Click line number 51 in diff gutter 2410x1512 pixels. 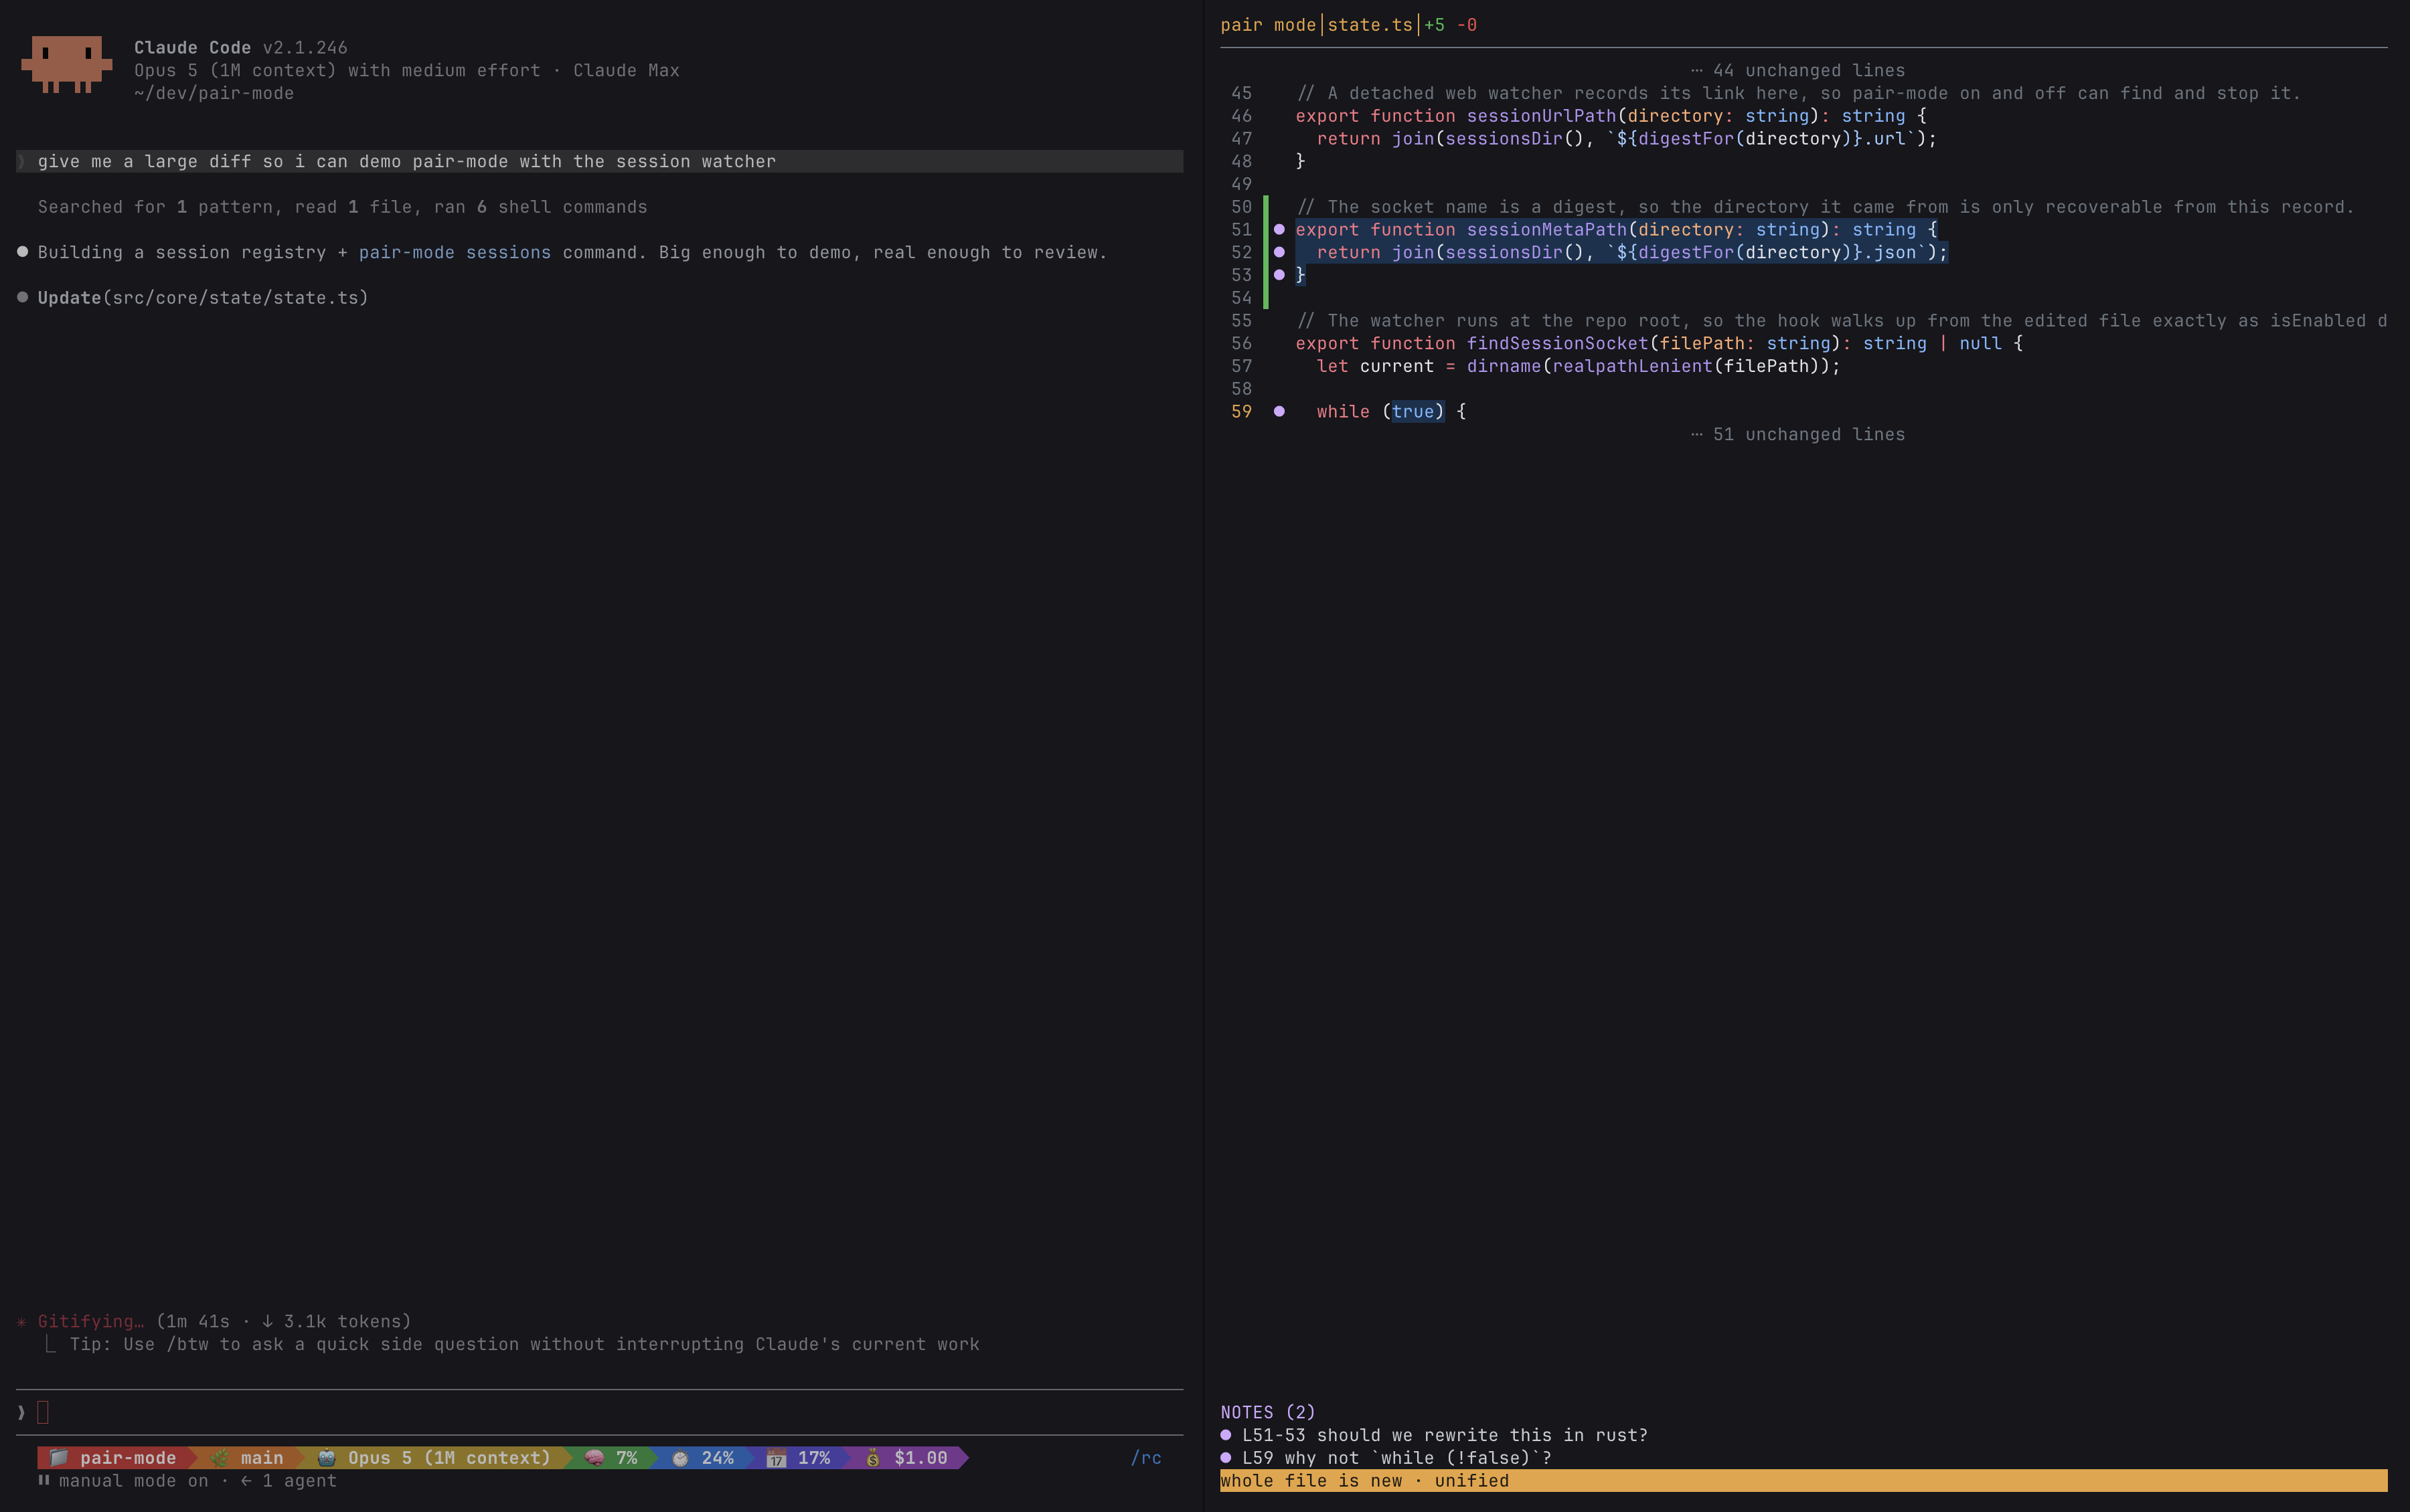pos(1242,230)
